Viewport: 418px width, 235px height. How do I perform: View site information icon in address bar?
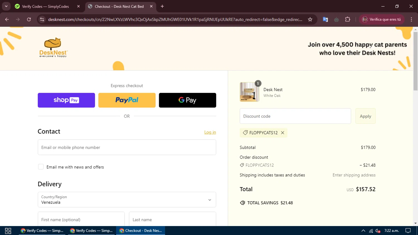(42, 20)
